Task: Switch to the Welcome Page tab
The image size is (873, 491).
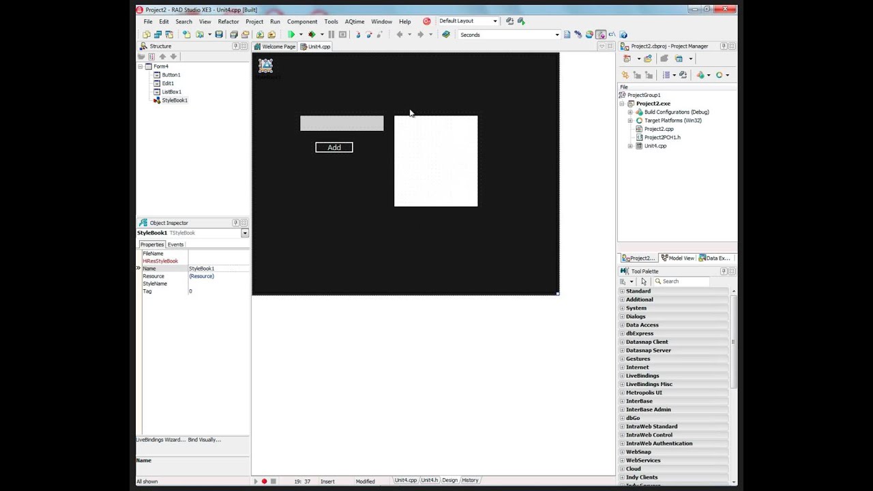Action: click(275, 46)
